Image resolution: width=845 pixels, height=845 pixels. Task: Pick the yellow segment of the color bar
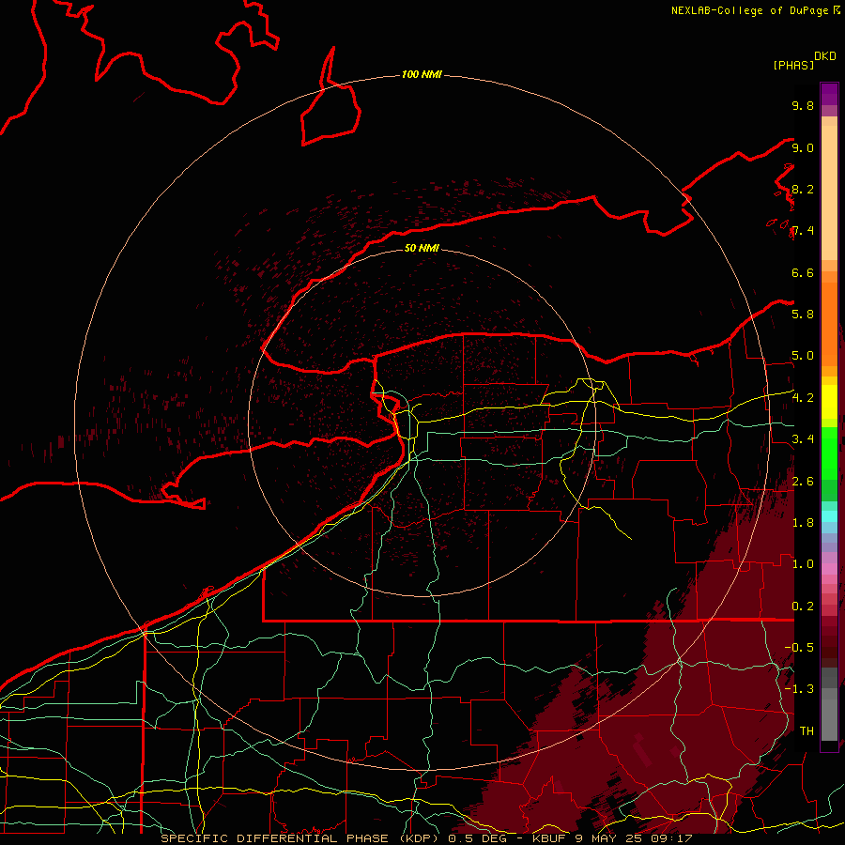pyautogui.click(x=829, y=402)
